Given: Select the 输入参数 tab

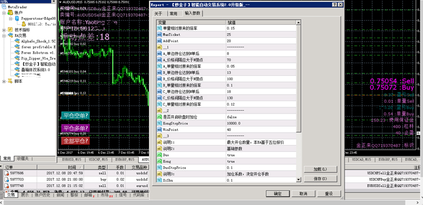Looking at the screenshot, I should pos(193,13).
